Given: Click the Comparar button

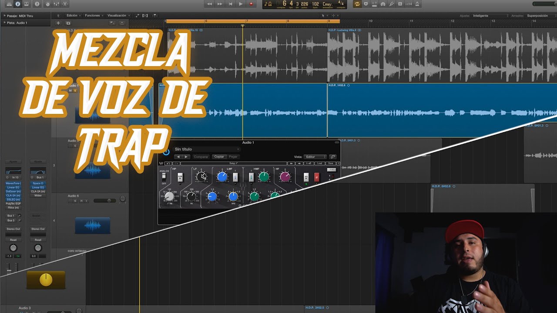Looking at the screenshot, I should pyautogui.click(x=201, y=156).
